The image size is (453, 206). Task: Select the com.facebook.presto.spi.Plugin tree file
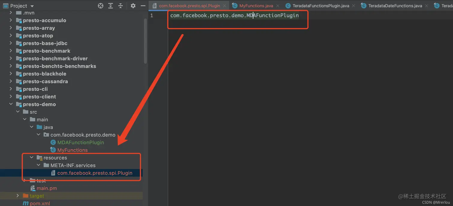tap(95, 173)
